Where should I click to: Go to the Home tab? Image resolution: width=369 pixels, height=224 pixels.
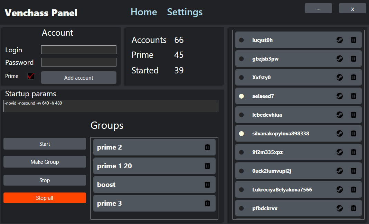click(x=144, y=12)
